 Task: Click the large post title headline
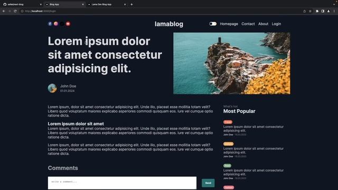coord(105,55)
